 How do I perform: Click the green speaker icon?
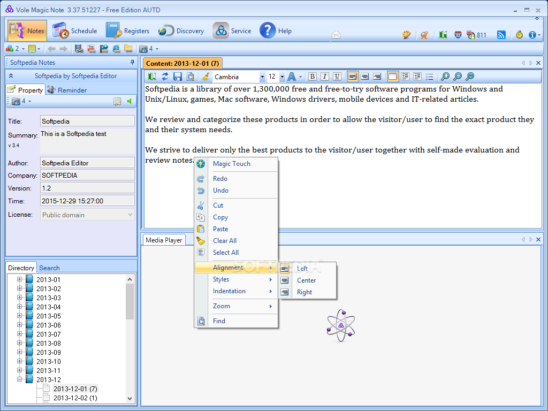130,101
